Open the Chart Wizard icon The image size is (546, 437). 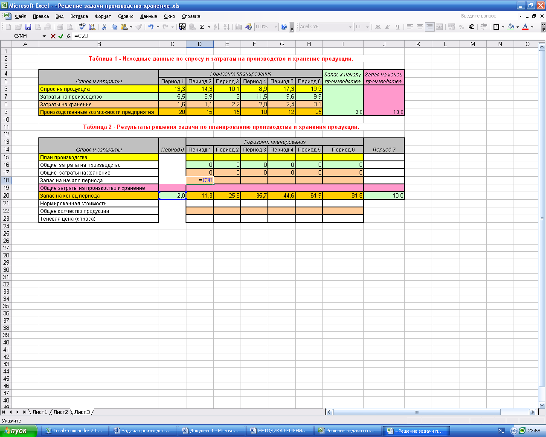click(239, 27)
